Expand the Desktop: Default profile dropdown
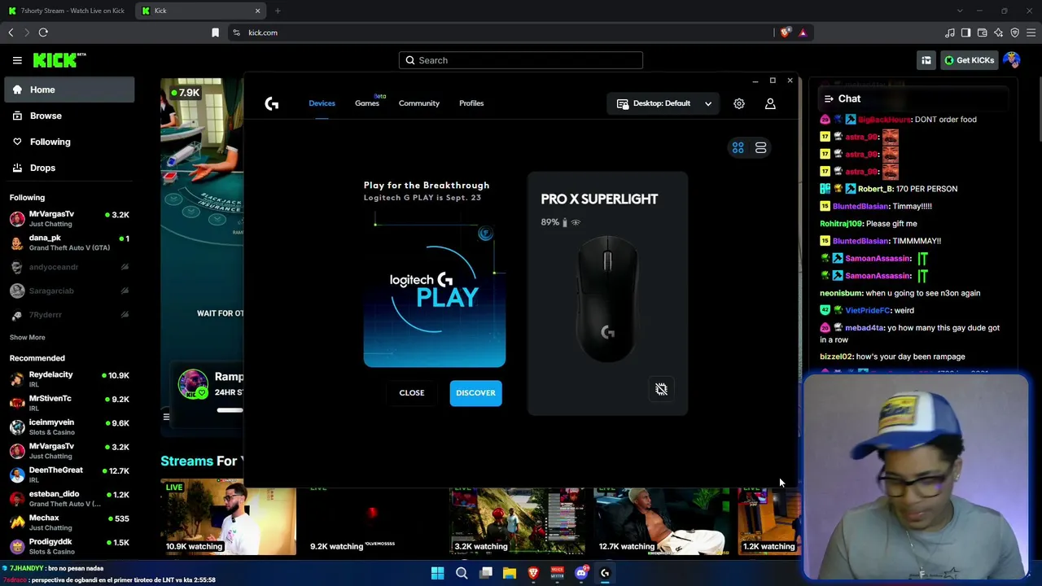 click(x=664, y=103)
